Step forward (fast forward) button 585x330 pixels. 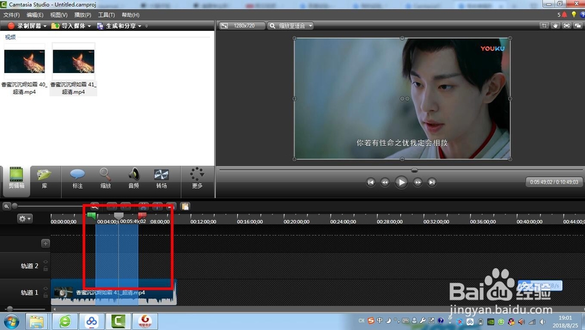pos(418,182)
